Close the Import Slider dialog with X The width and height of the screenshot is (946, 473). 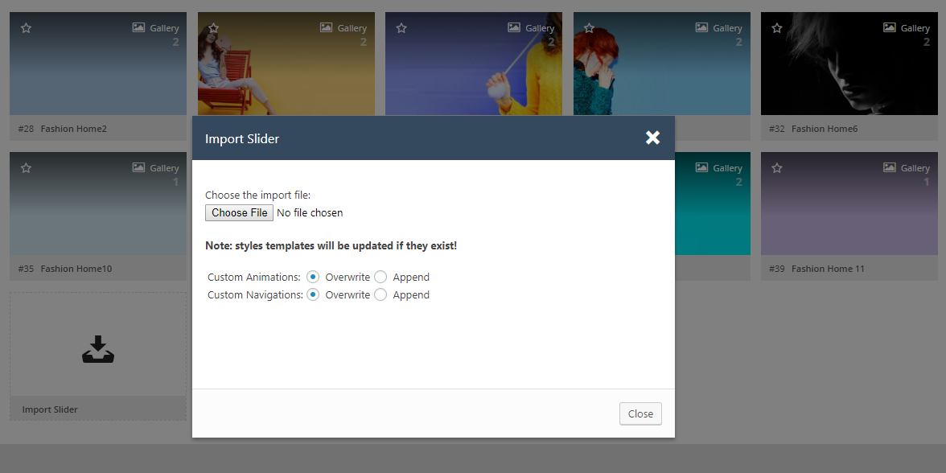click(x=652, y=138)
